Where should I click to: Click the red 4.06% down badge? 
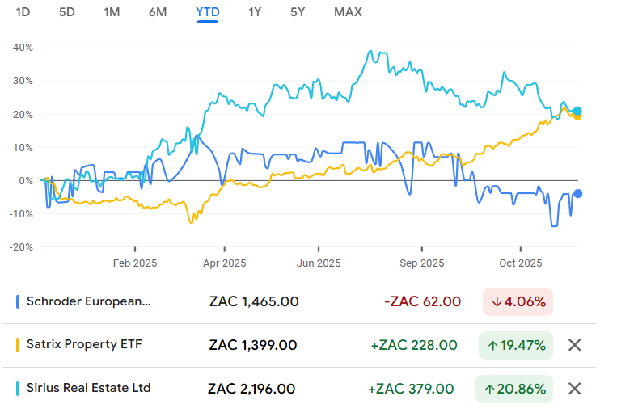pos(518,301)
